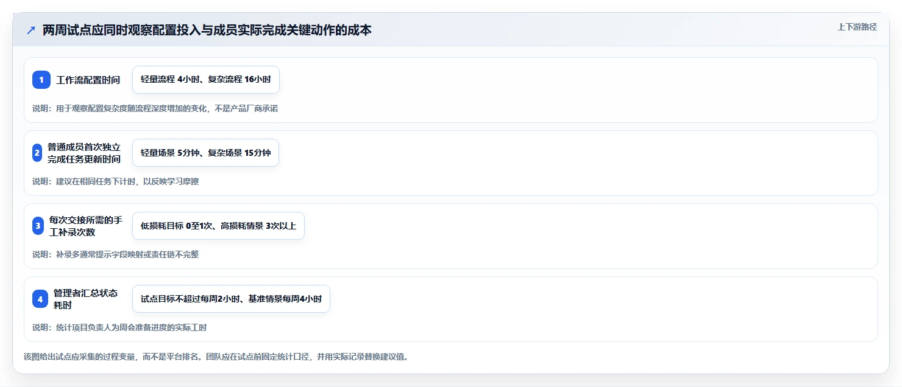The width and height of the screenshot is (902, 387).
Task: Click the number 3 step badge
Action: point(38,226)
